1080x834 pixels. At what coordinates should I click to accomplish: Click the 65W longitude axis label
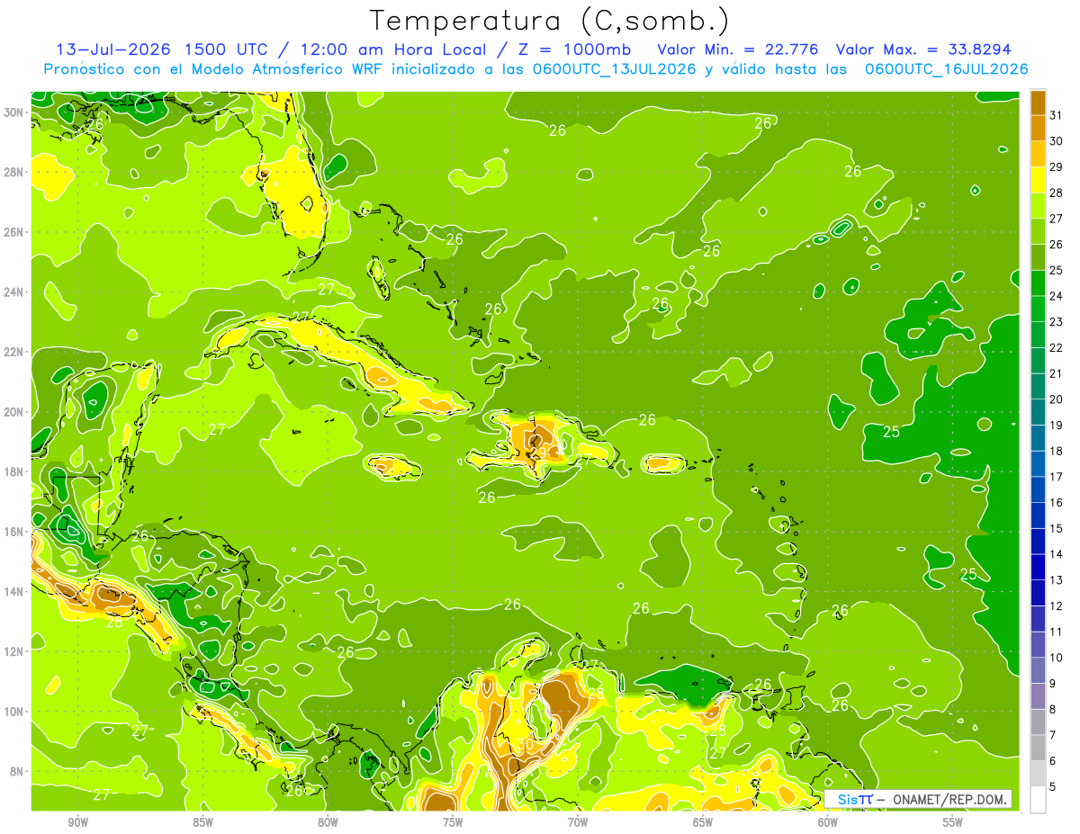click(x=703, y=823)
